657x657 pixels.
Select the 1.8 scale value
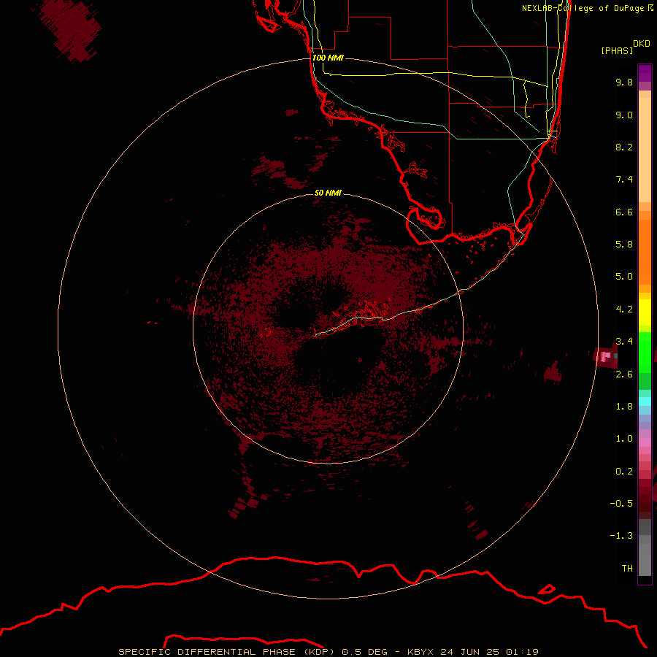click(x=624, y=407)
